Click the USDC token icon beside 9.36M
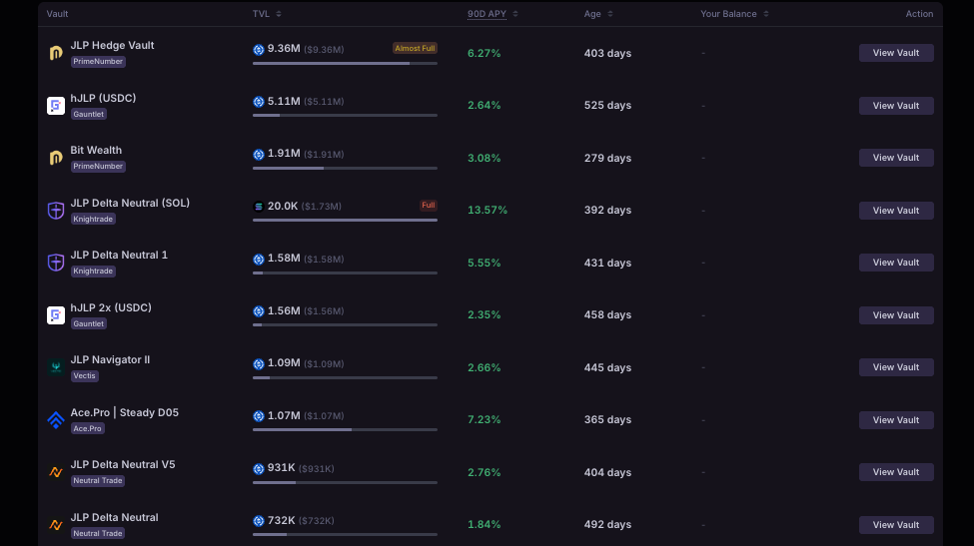Screen dimensions: 974x546 pyautogui.click(x=259, y=49)
